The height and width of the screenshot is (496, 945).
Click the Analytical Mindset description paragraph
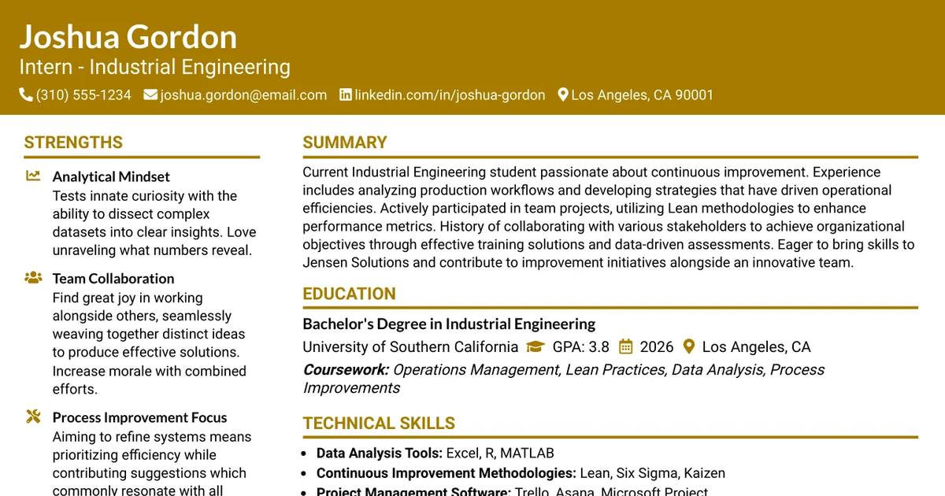coord(154,223)
